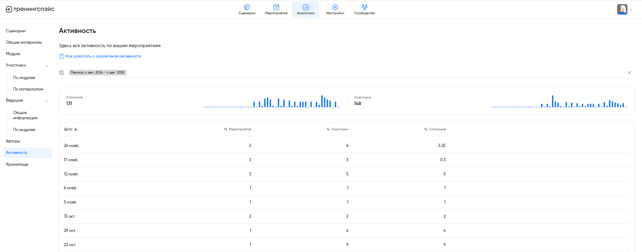Open the user avatar profile menu
The image size is (642, 252).
tap(622, 9)
